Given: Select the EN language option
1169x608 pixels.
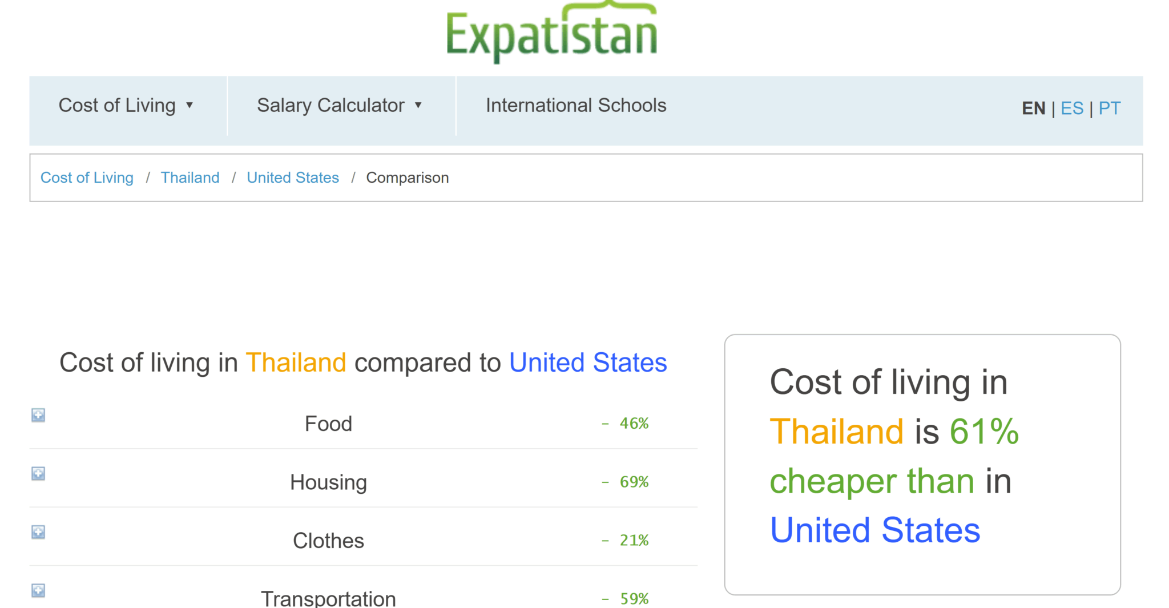Looking at the screenshot, I should (x=1033, y=108).
